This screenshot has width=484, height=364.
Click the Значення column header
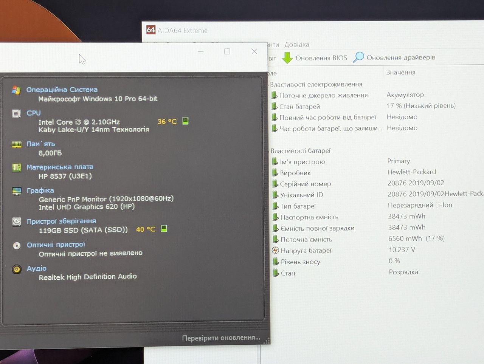point(401,72)
